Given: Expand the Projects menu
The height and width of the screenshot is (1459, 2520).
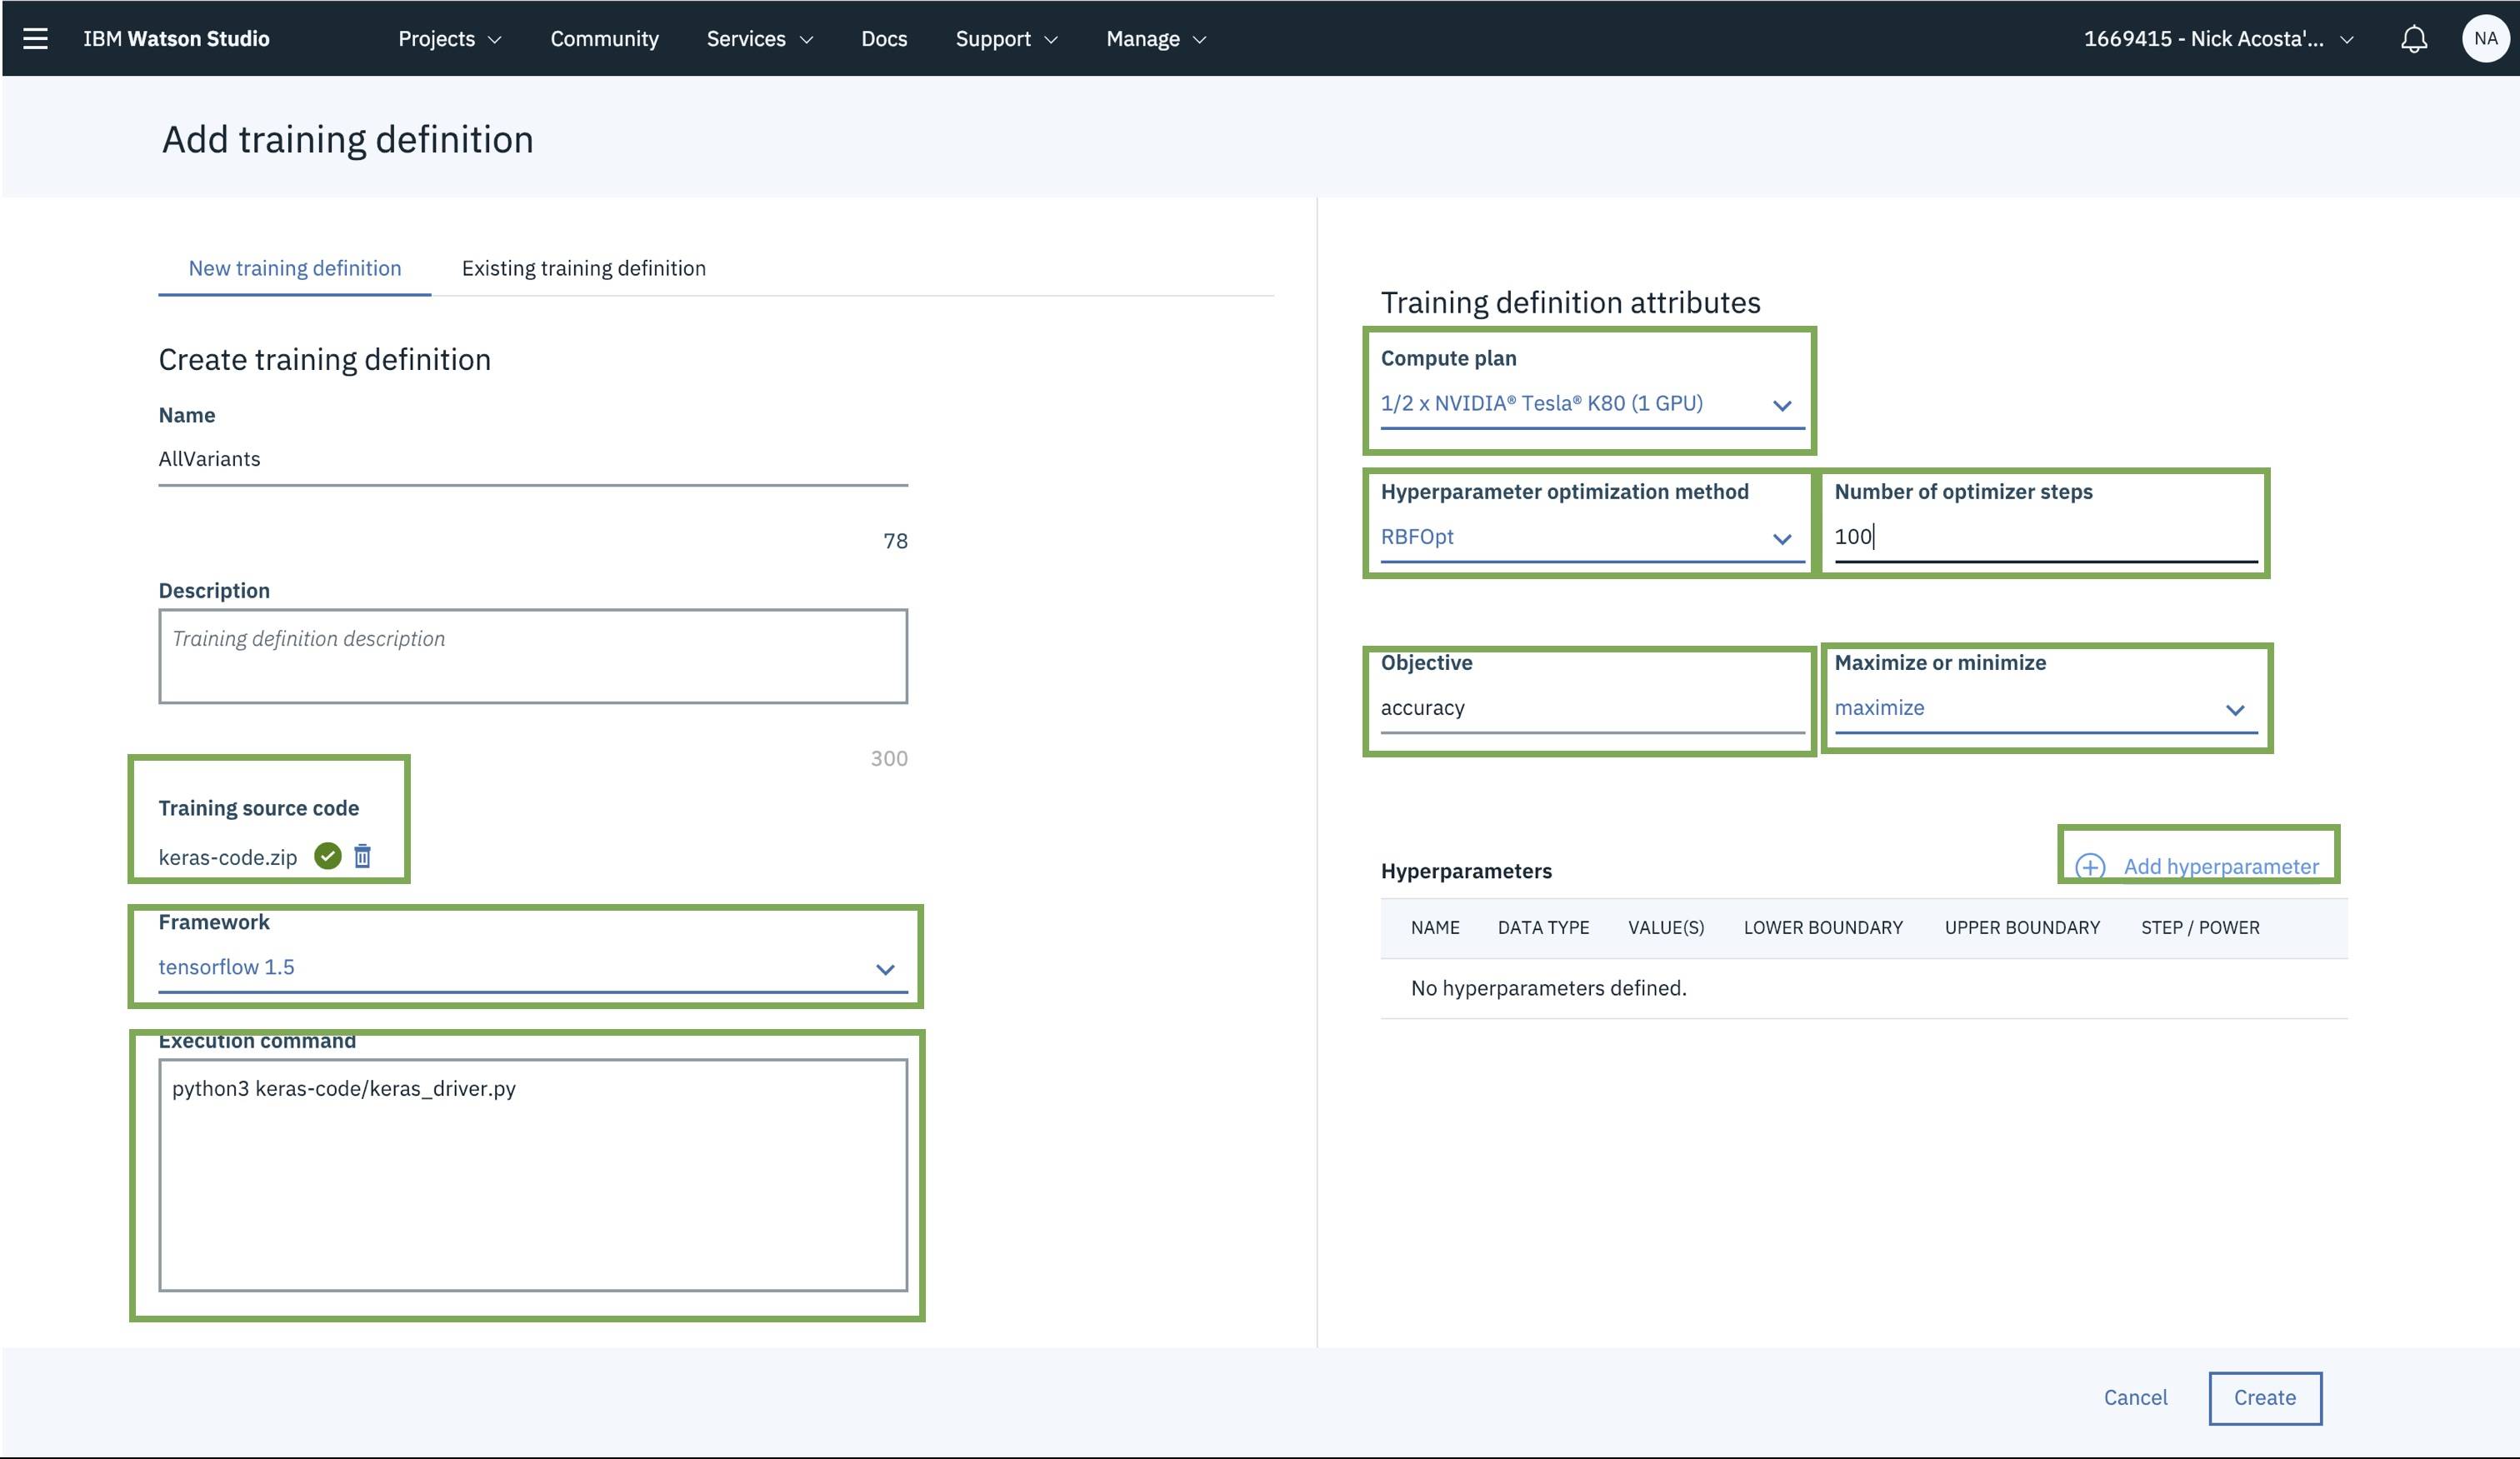Looking at the screenshot, I should tap(449, 39).
